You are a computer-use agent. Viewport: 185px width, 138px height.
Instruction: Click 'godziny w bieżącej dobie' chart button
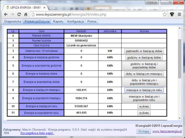[x=144, y=58]
